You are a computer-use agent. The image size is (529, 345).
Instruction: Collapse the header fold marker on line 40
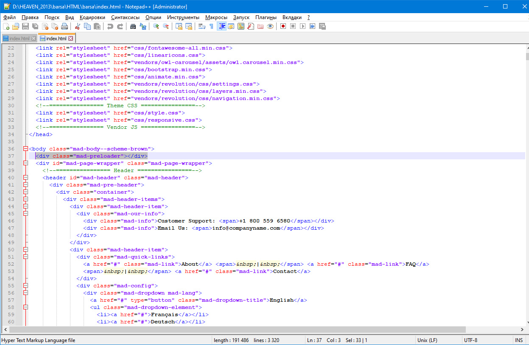coord(25,178)
